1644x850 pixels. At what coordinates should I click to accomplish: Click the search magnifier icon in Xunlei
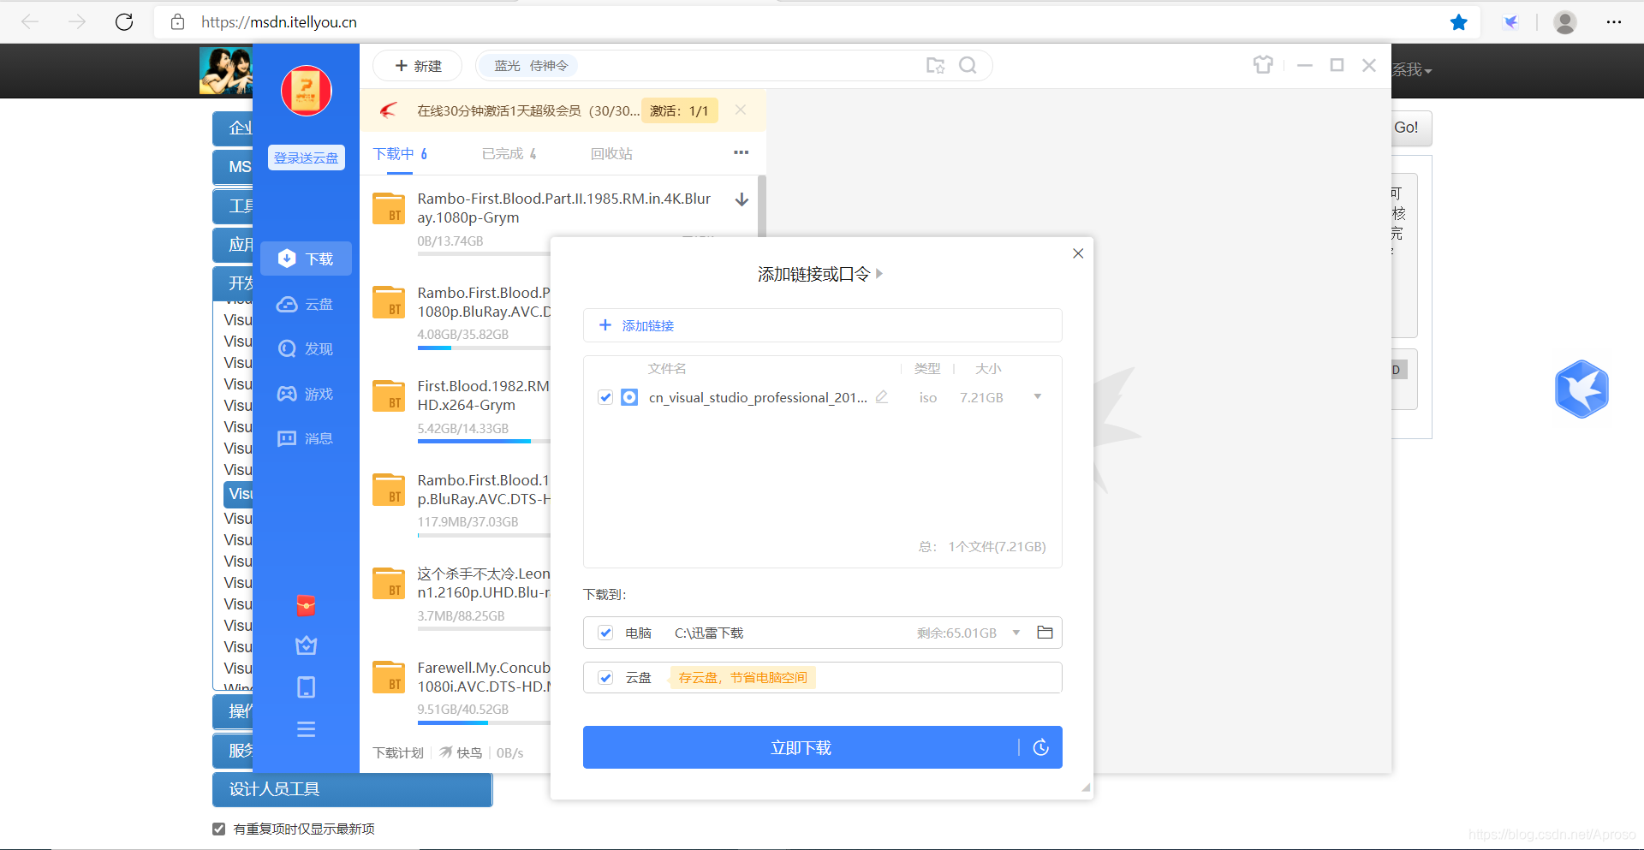pos(968,65)
